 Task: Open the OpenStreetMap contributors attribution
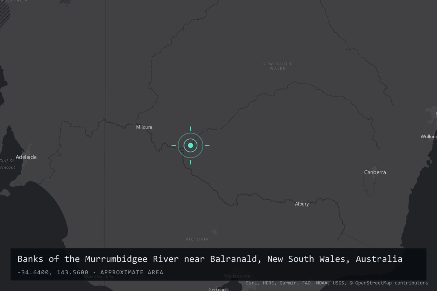[389, 283]
